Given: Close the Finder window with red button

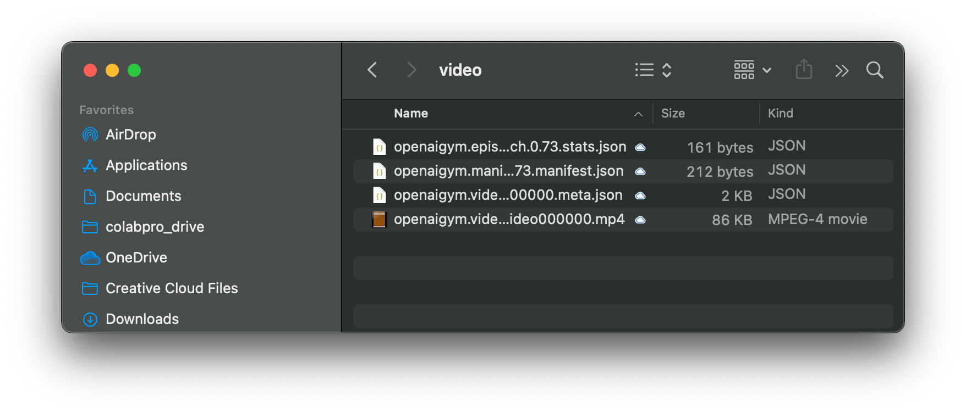Looking at the screenshot, I should 90,70.
